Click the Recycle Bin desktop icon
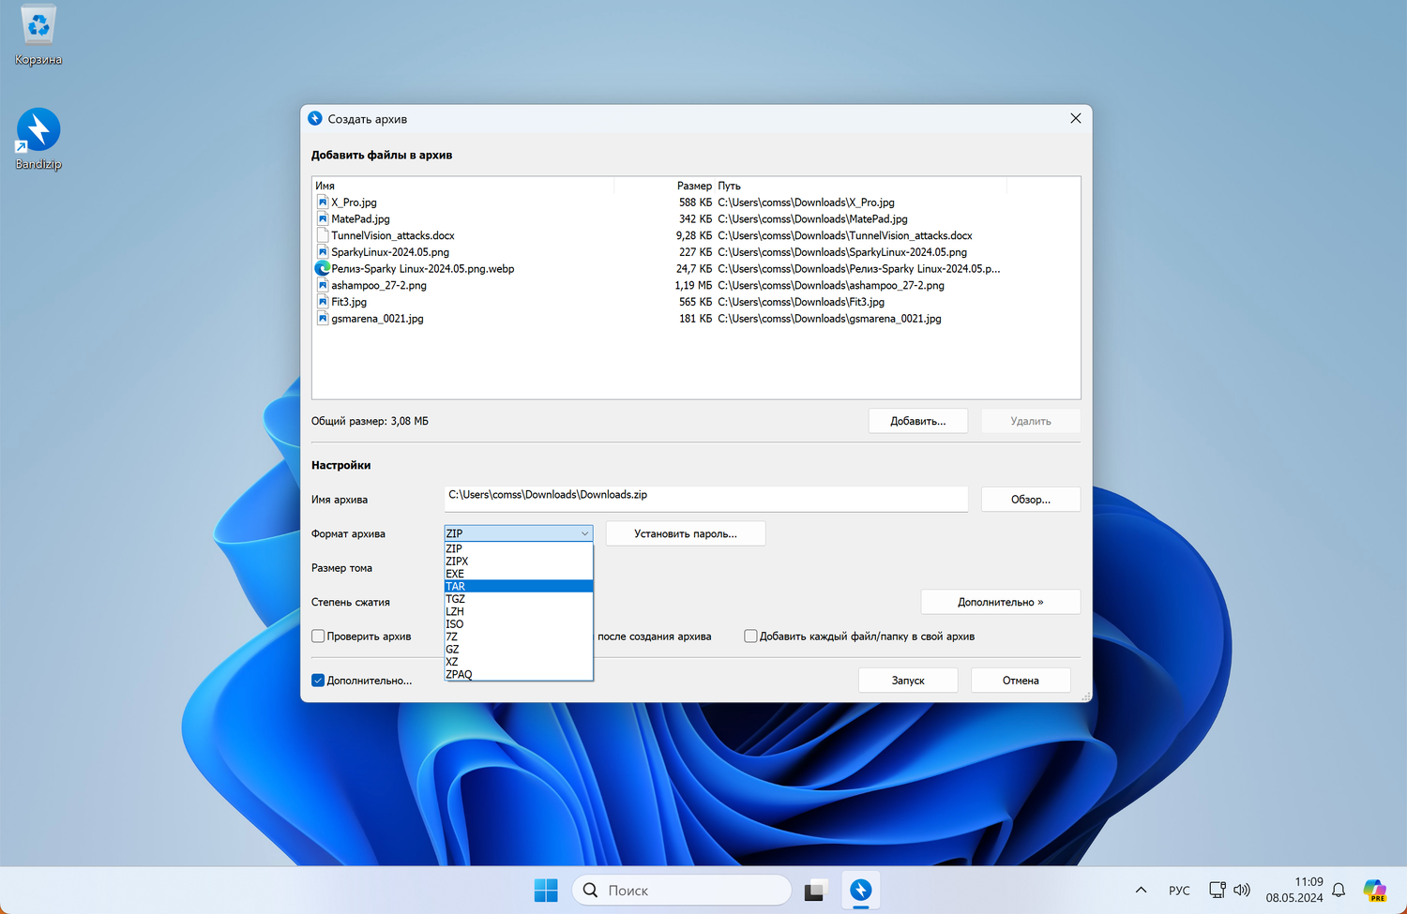 38,26
